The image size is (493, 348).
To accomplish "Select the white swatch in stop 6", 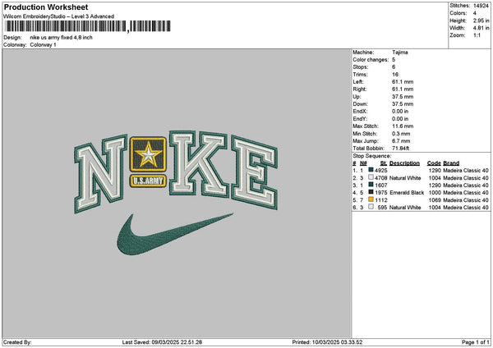I will (x=371, y=207).
